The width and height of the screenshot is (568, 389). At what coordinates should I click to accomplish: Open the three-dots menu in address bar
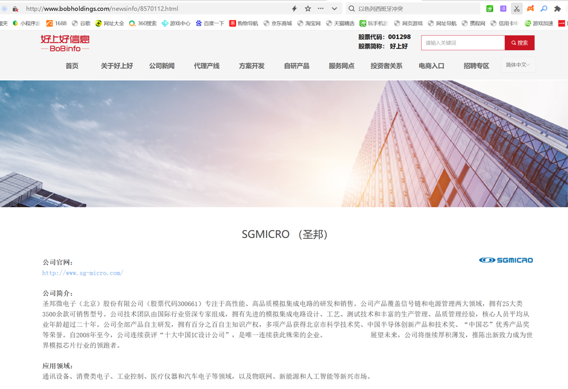321,8
